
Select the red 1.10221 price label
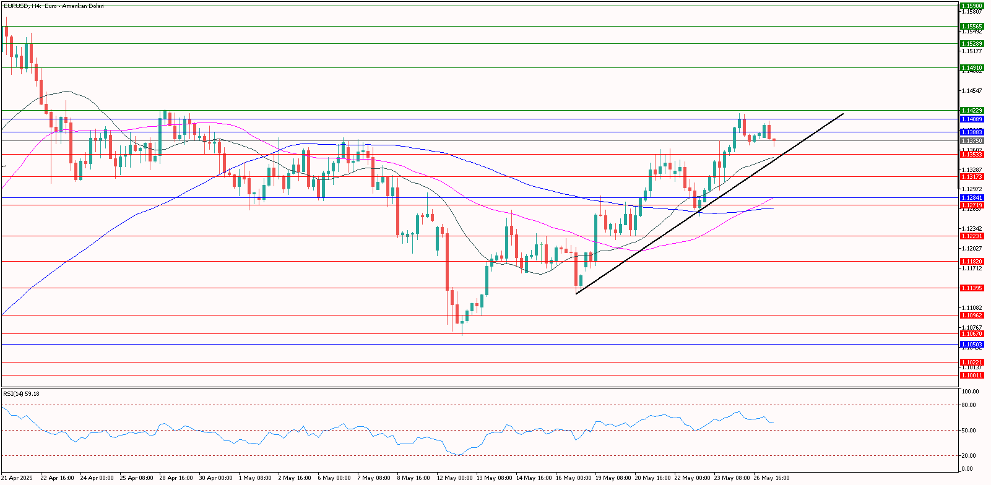click(x=972, y=363)
